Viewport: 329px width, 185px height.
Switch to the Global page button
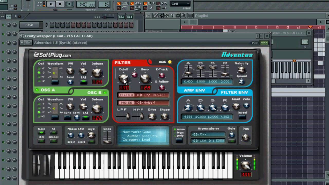click(53, 141)
